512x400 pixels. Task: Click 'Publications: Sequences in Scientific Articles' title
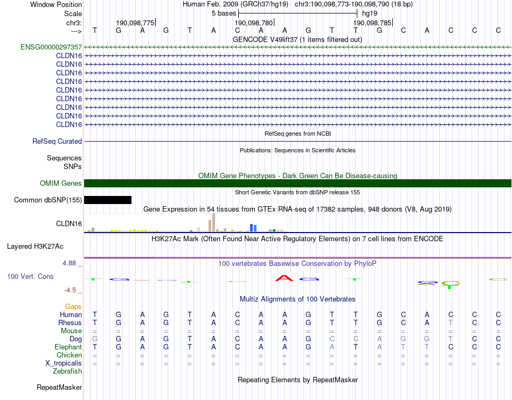click(x=297, y=150)
